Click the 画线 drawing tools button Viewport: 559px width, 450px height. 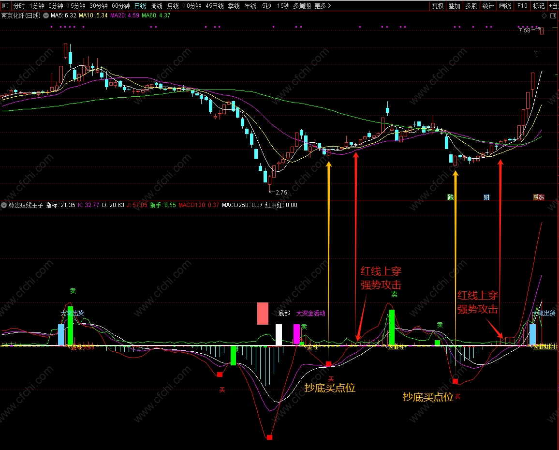[x=505, y=6]
